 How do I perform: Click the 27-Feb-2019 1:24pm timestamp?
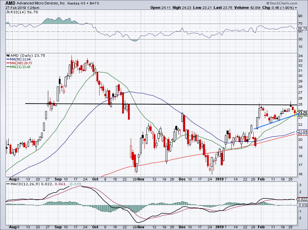pyautogui.click(x=22, y=8)
